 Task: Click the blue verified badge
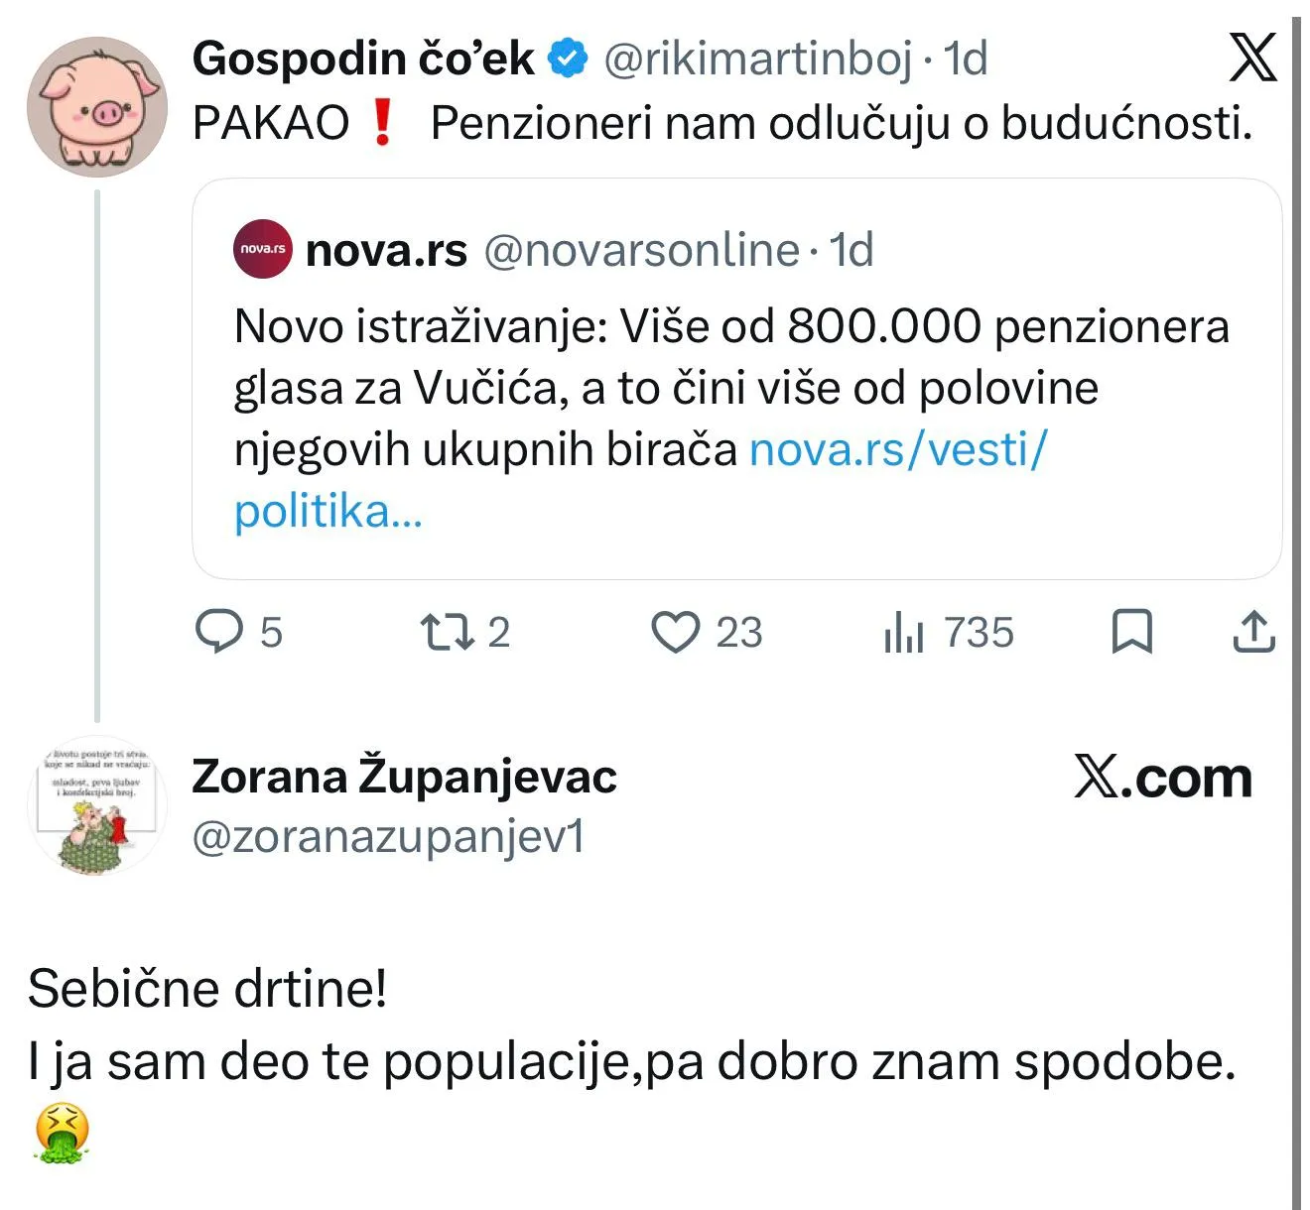569,59
